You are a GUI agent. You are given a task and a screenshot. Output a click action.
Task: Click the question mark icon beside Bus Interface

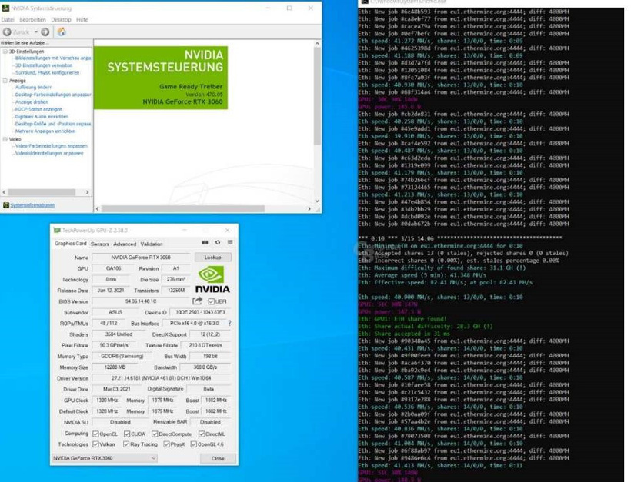(229, 323)
